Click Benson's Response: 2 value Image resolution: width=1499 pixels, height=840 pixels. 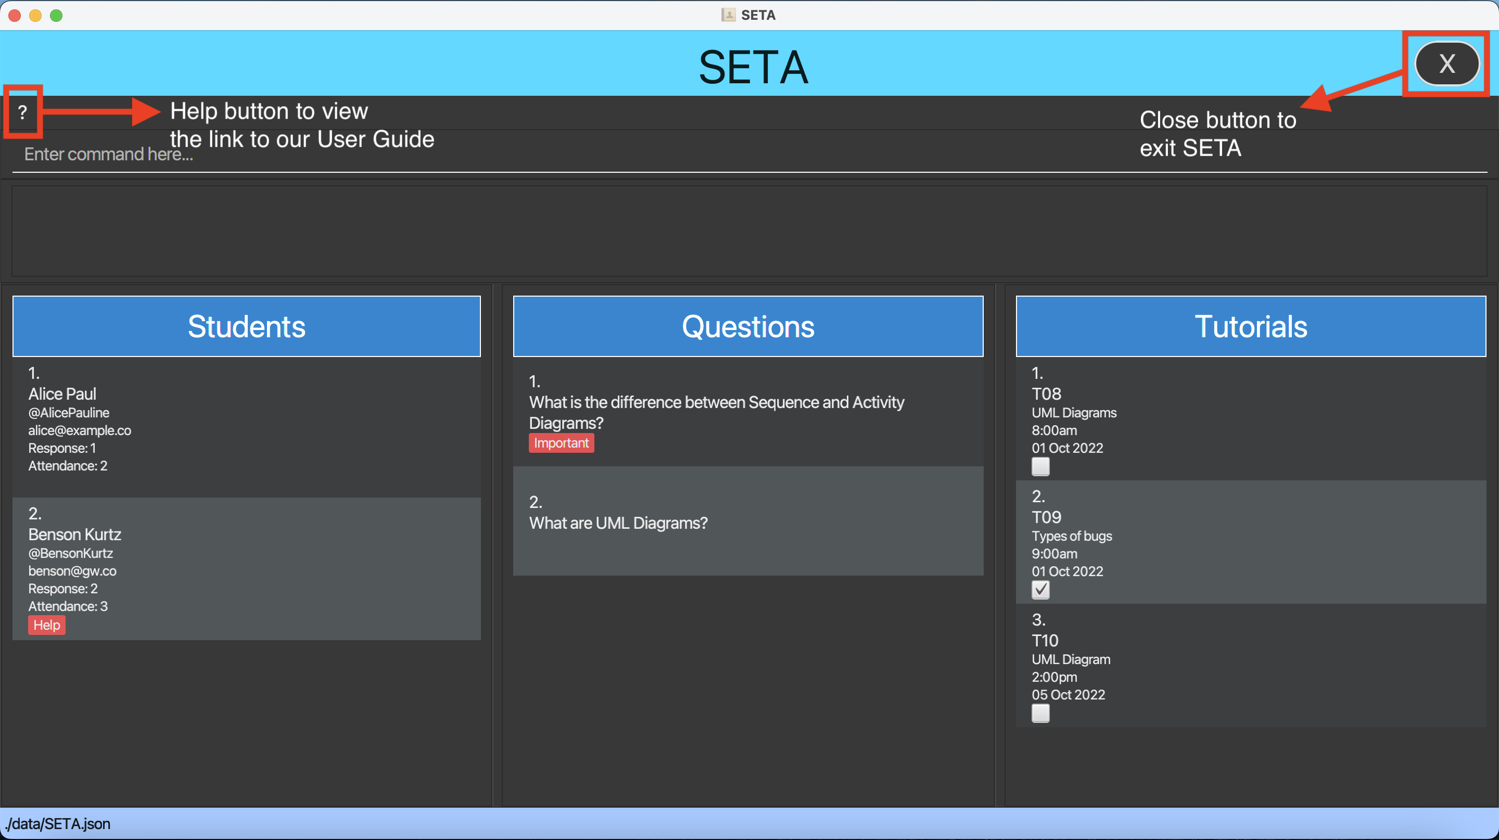click(x=63, y=589)
